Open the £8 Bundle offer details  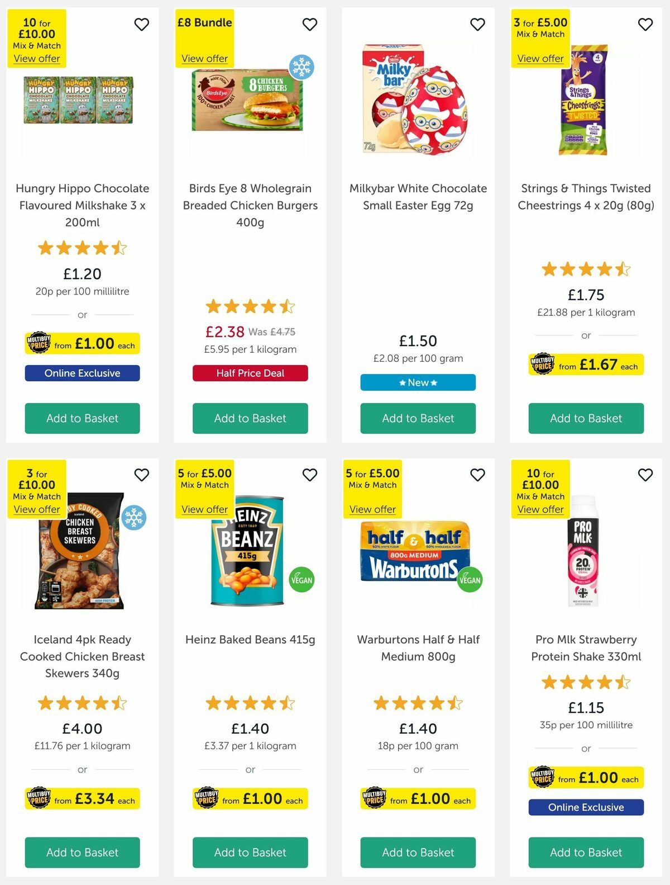click(x=204, y=58)
